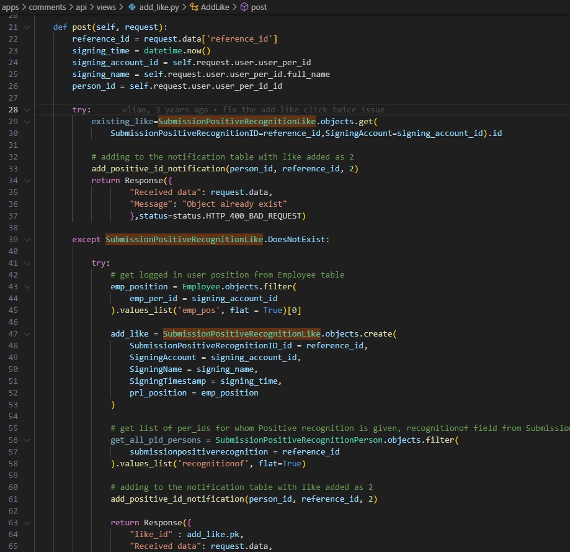Open the comments breadcrumb segment

[47, 7]
